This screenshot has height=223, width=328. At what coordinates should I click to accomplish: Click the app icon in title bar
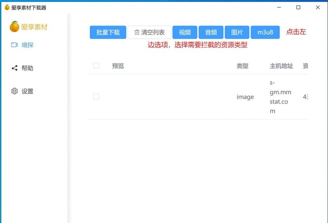pyautogui.click(x=7, y=7)
